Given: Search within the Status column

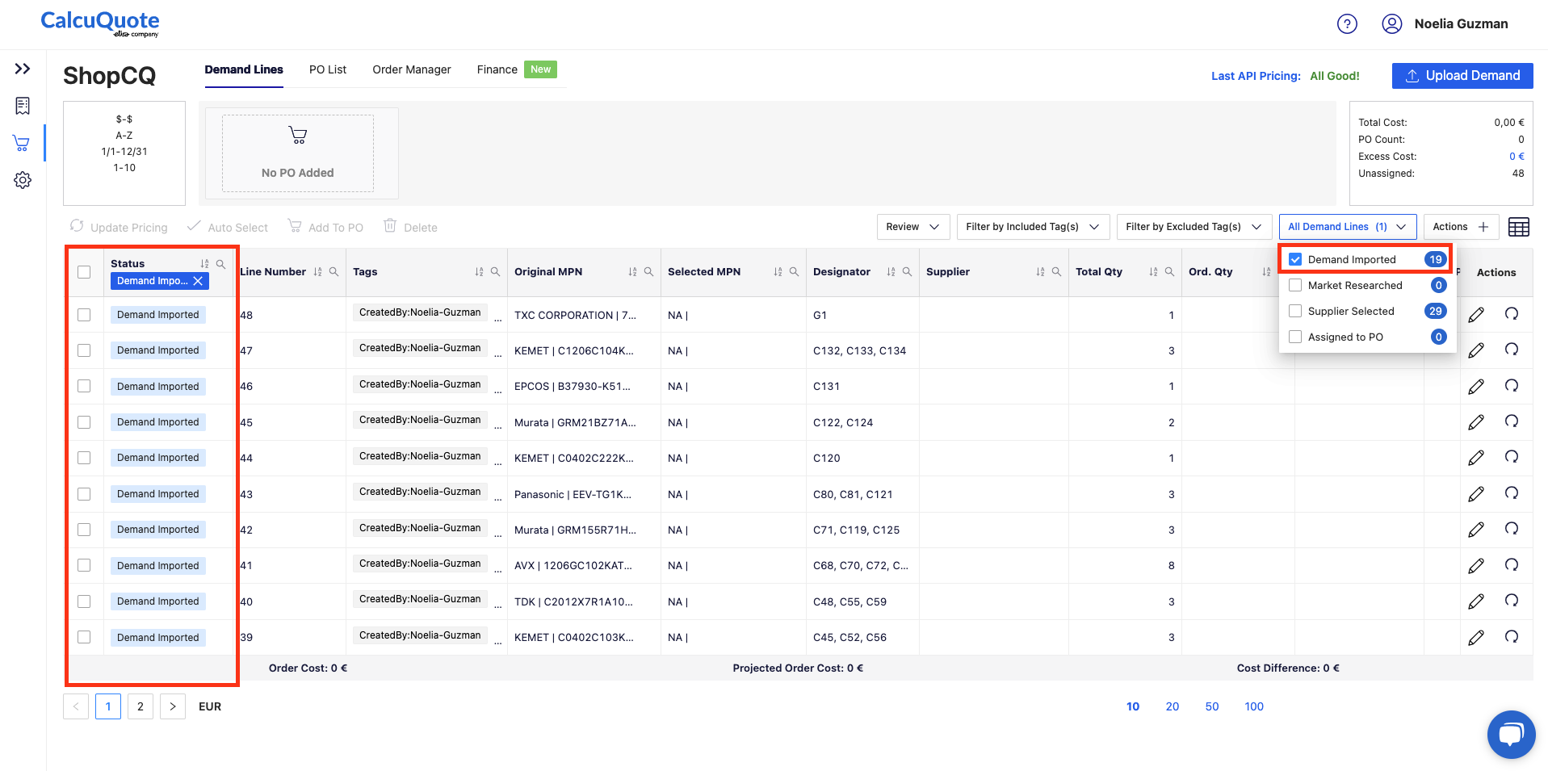Looking at the screenshot, I should pos(220,264).
